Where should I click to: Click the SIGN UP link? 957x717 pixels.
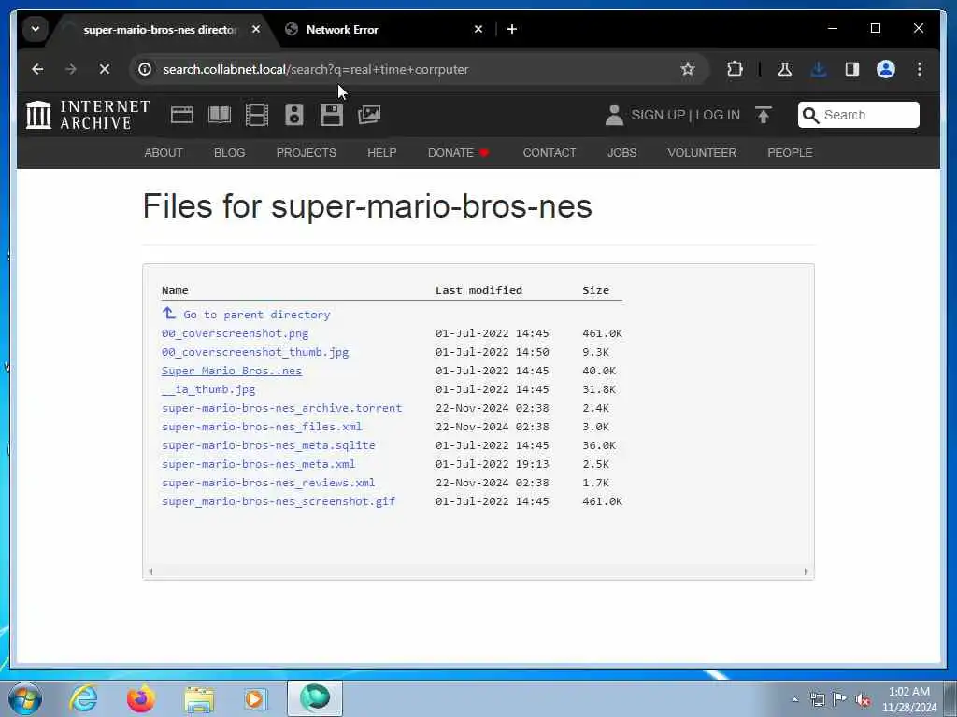pos(658,115)
